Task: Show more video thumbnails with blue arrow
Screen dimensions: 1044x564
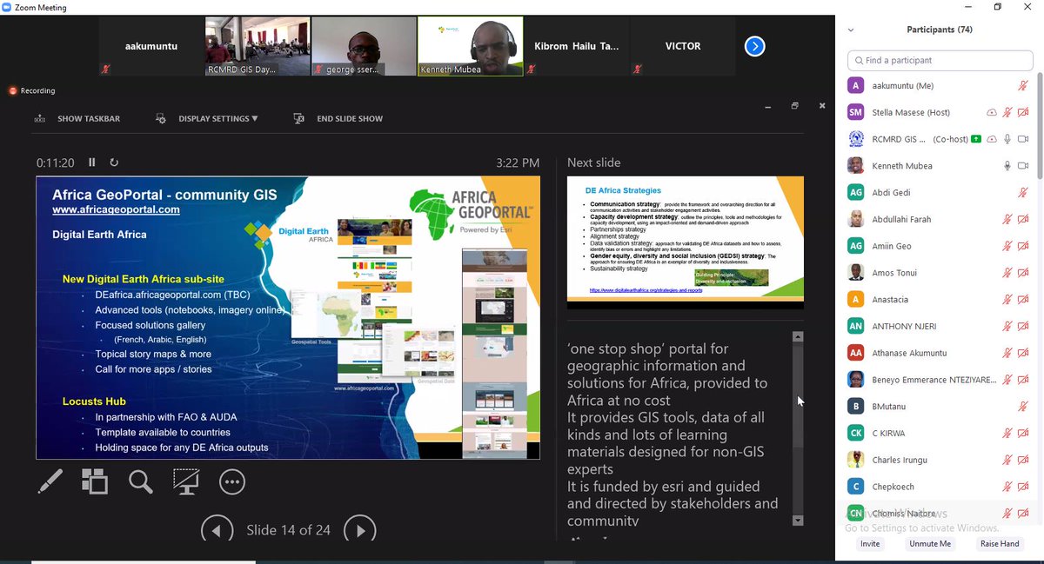Action: 755,46
